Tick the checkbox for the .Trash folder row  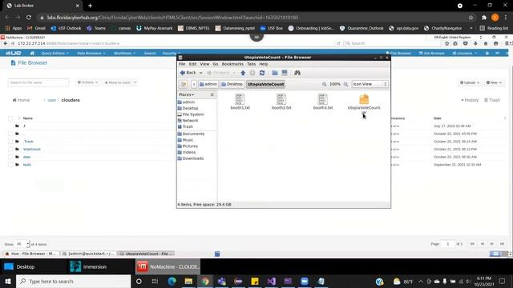(x=10, y=142)
